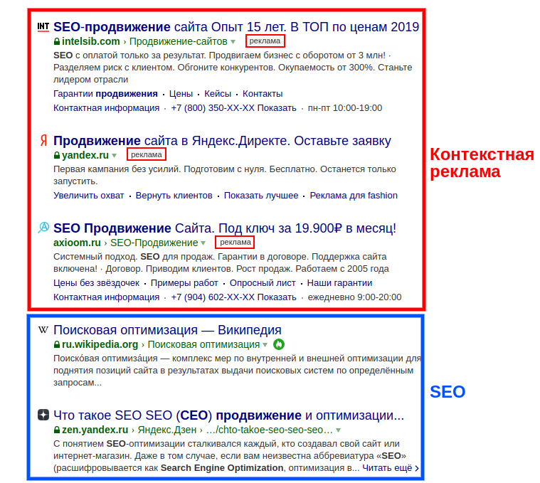Open Примеры работ sitelink
540x483 pixels.
tap(184, 282)
